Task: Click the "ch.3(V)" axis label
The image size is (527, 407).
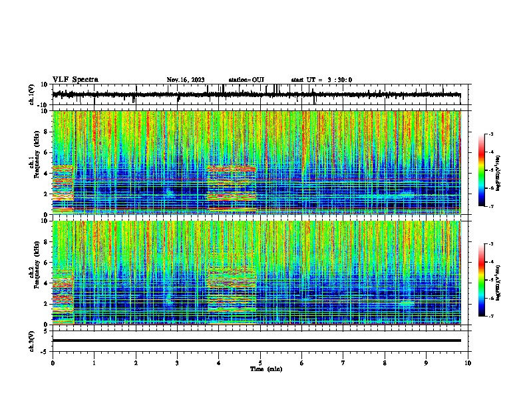Action: tap(32, 341)
